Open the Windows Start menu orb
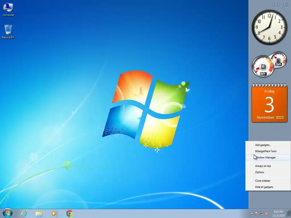Screen dimensions: 291x218 pyautogui.click(x=7, y=213)
